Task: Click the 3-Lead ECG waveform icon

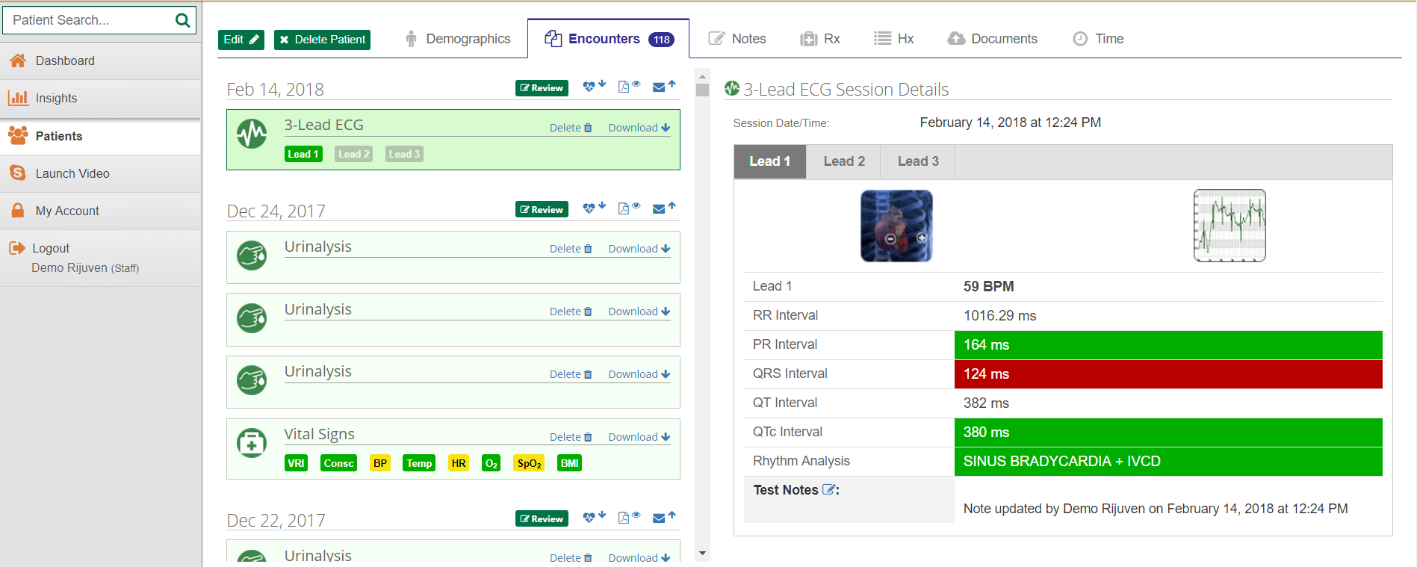Action: 252,134
